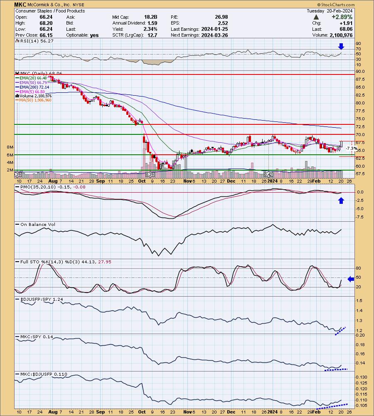Viewport: 374px width, 416px height.
Task: Click the Open 66.24 value
Action: [46, 17]
